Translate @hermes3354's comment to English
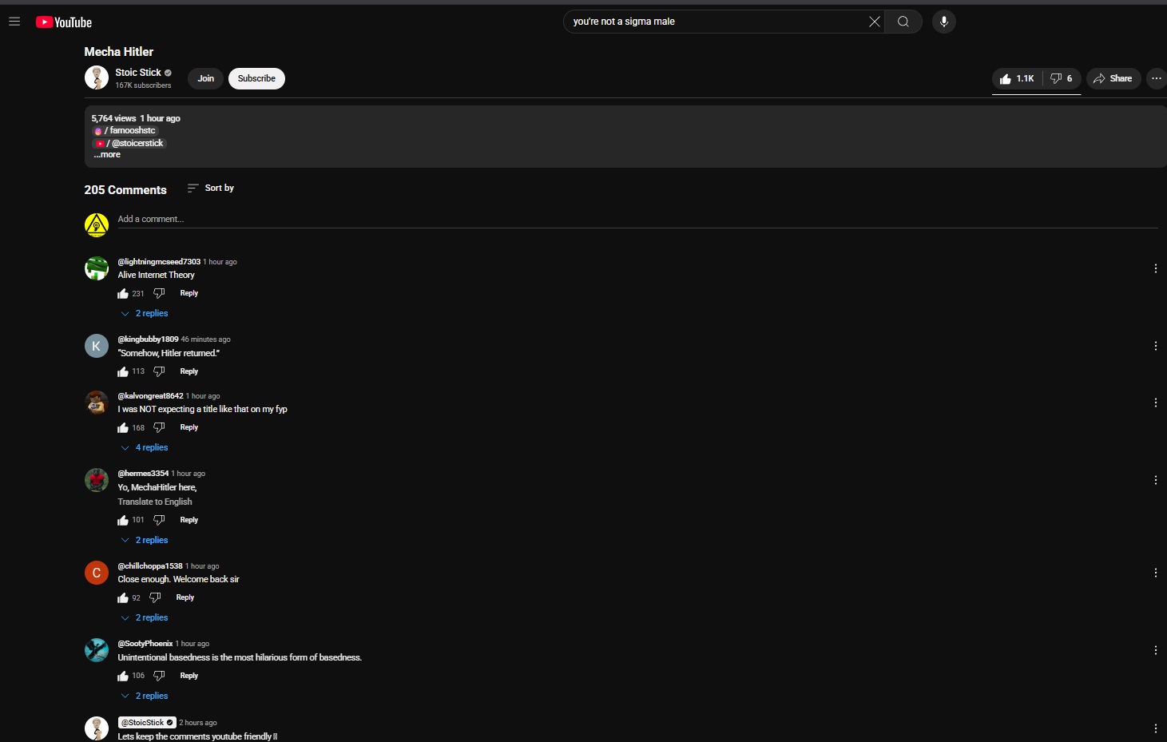This screenshot has width=1167, height=742. (x=155, y=502)
